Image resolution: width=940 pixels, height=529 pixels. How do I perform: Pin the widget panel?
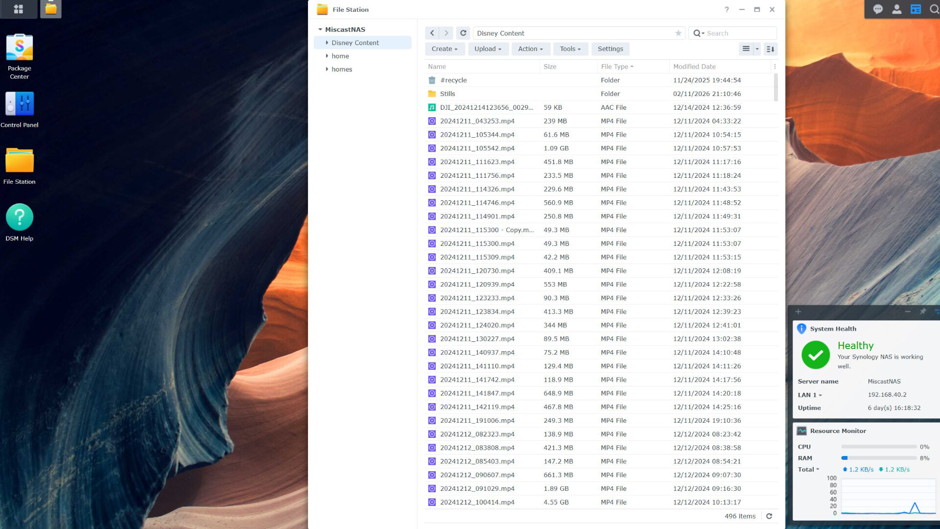[x=923, y=312]
